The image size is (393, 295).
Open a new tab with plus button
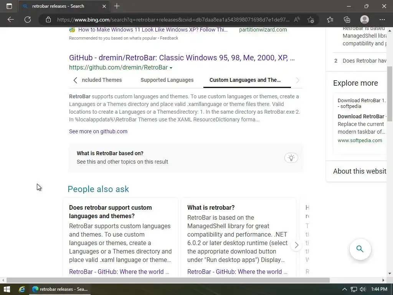click(117, 6)
